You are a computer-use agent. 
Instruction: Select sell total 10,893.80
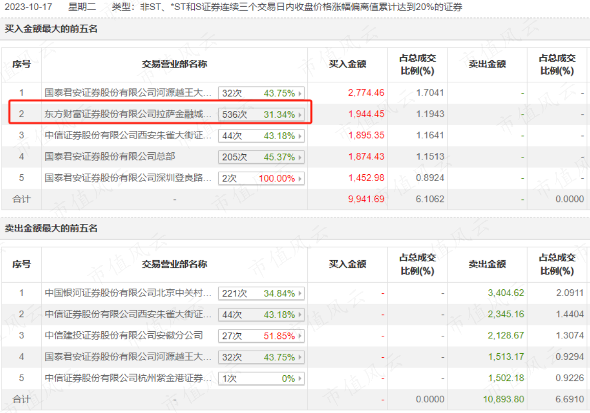coord(504,399)
